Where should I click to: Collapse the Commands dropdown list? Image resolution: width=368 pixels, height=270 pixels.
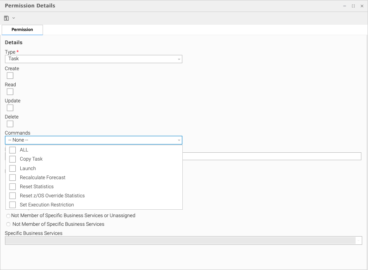tap(179, 140)
